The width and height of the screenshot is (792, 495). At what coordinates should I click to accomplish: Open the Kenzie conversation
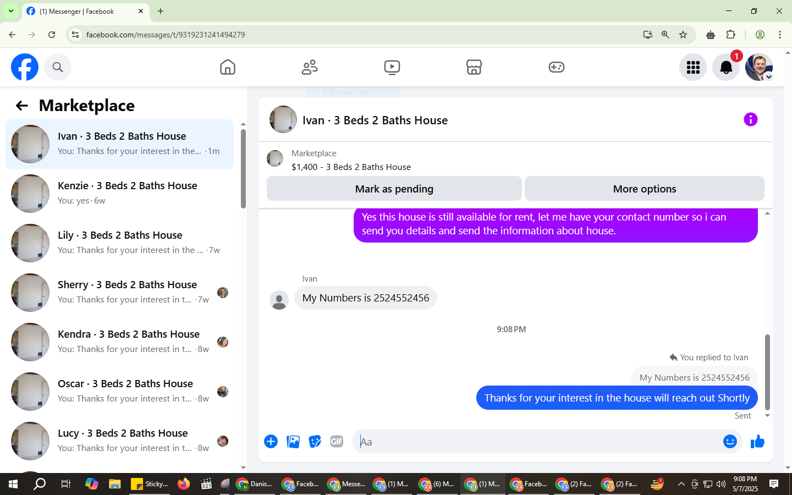click(120, 194)
